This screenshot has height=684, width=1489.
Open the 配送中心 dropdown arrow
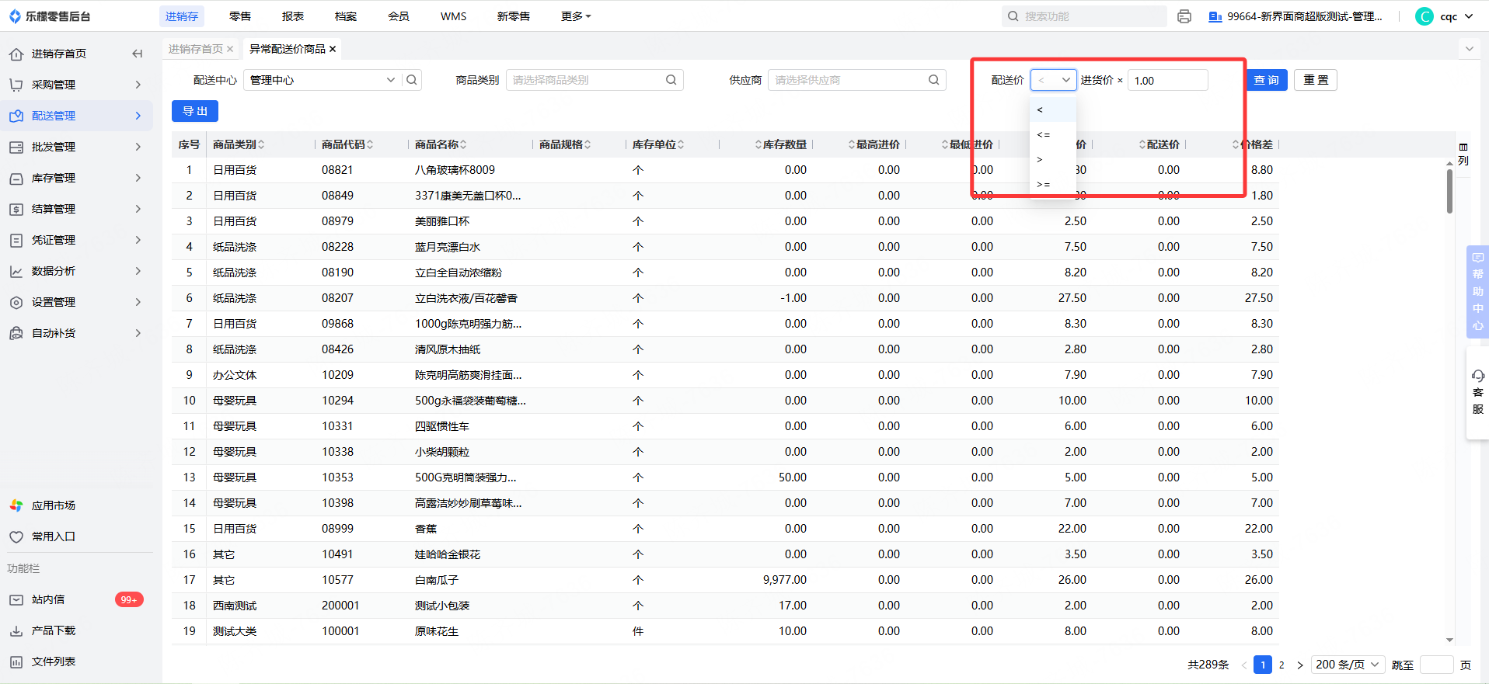[x=391, y=80]
